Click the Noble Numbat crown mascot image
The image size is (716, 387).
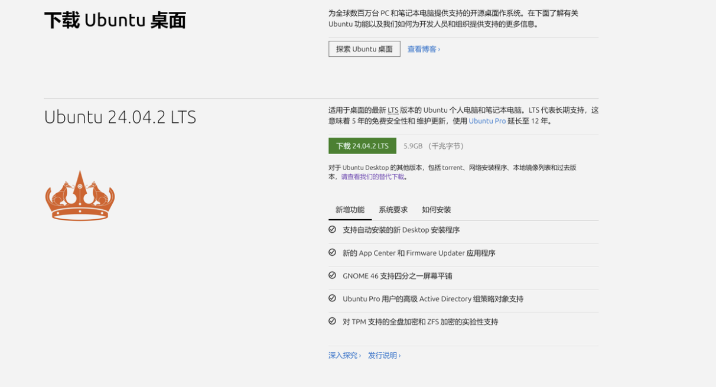click(x=80, y=196)
